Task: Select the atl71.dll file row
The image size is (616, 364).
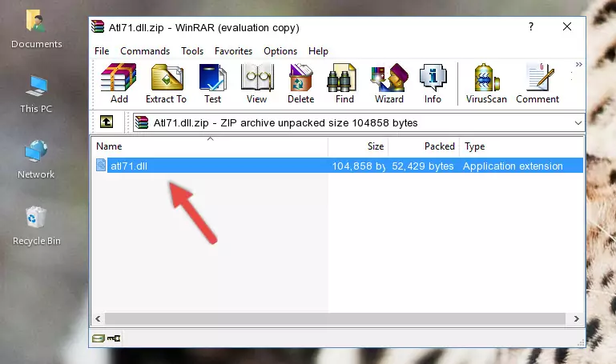Action: [338, 166]
